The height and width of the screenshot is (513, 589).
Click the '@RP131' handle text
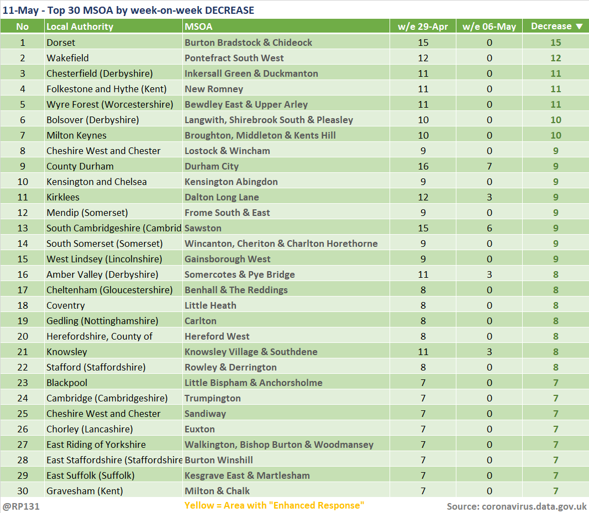[x=20, y=506]
